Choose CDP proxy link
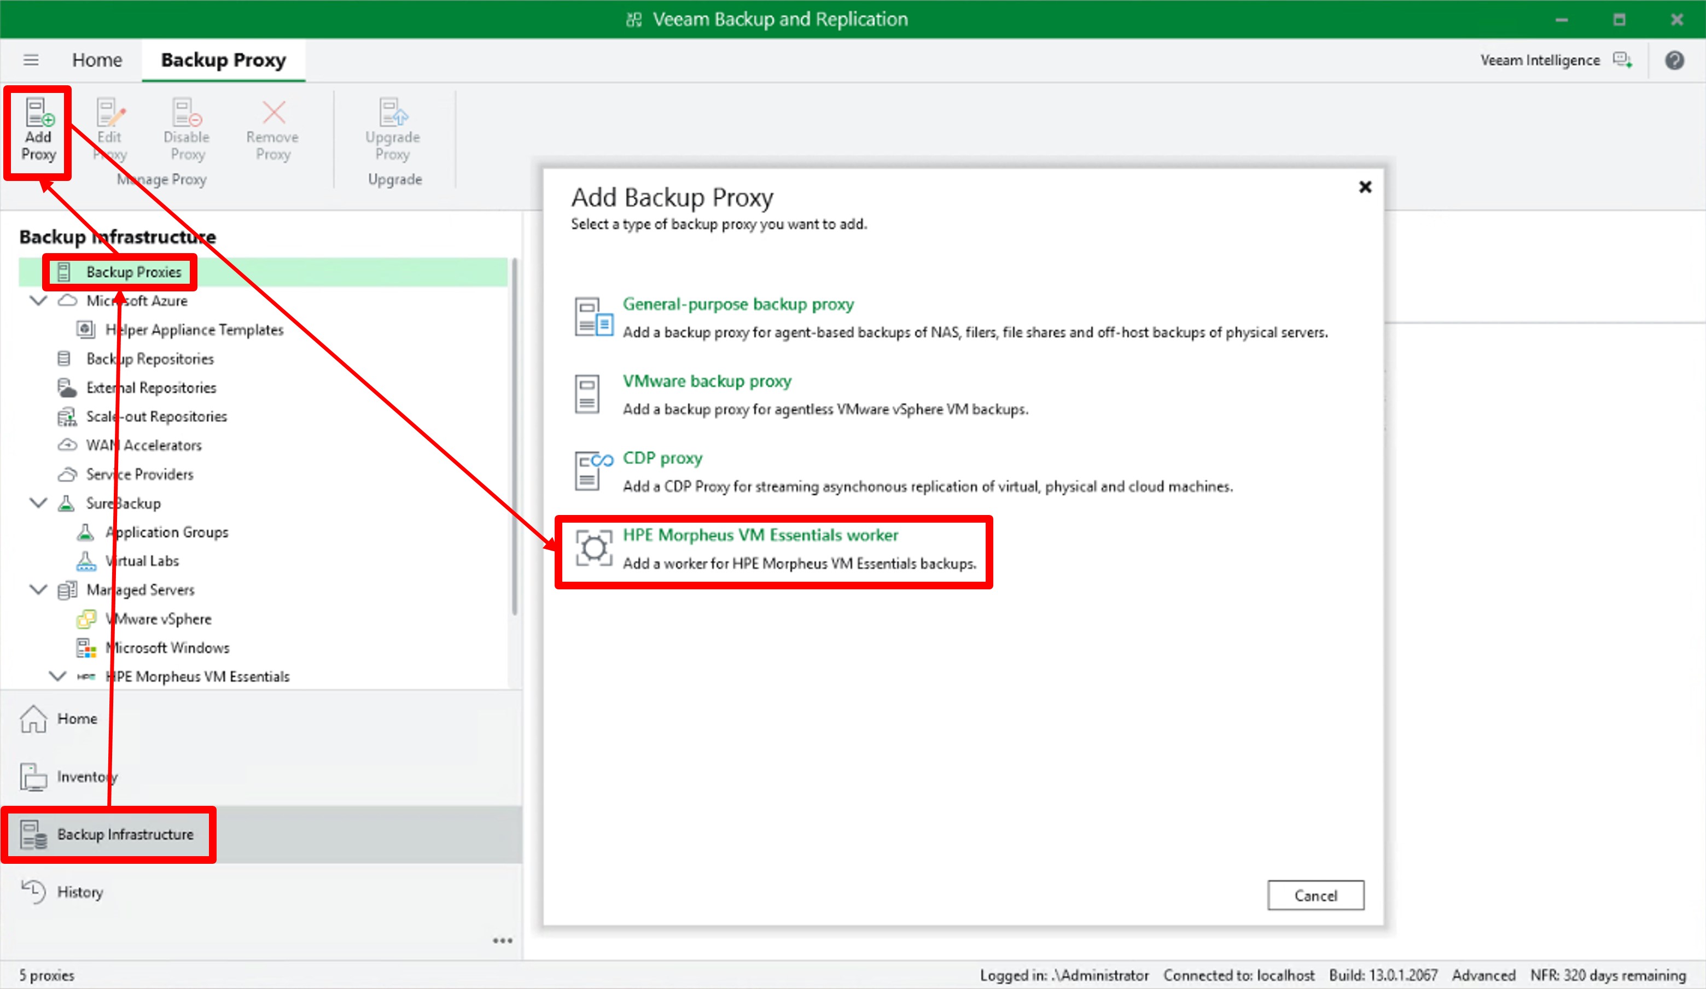Image resolution: width=1706 pixels, height=989 pixels. (x=663, y=459)
